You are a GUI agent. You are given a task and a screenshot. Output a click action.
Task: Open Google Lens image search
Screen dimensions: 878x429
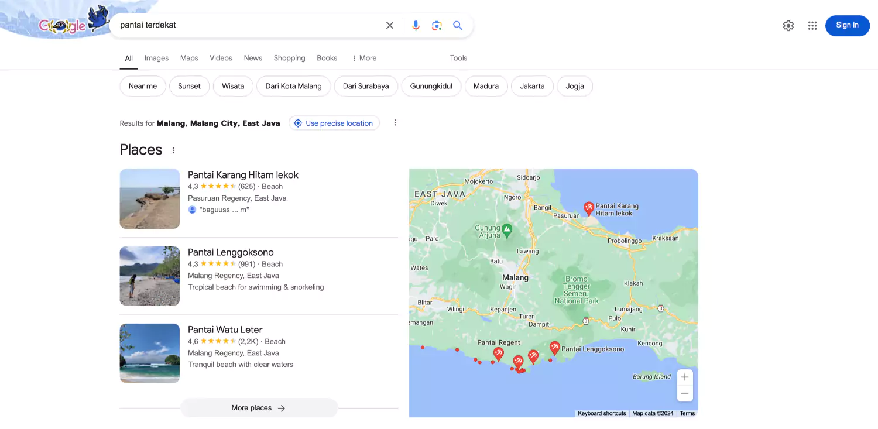(437, 25)
